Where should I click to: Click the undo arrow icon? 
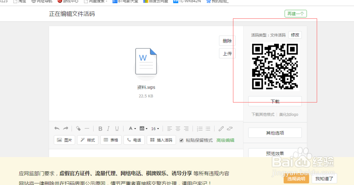click(x=57, y=129)
